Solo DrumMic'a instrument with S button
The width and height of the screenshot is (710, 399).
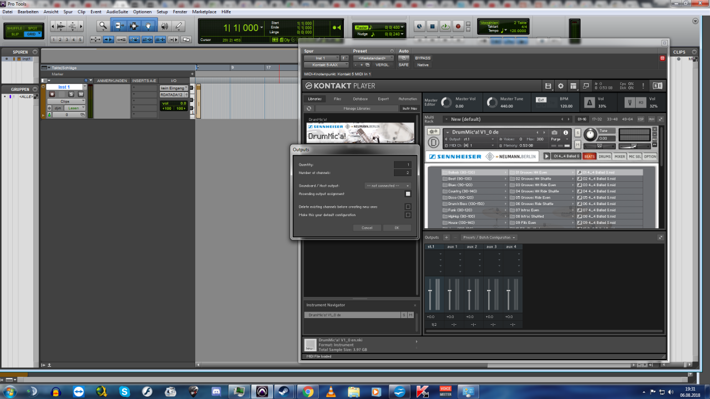click(x=577, y=133)
